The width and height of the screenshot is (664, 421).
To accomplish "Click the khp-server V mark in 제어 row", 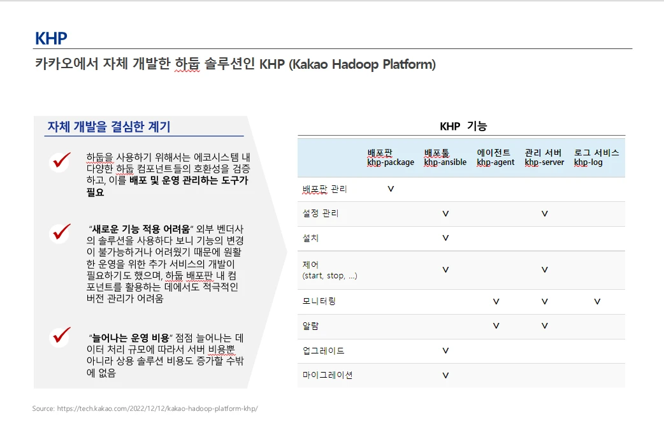I will click(x=545, y=269).
